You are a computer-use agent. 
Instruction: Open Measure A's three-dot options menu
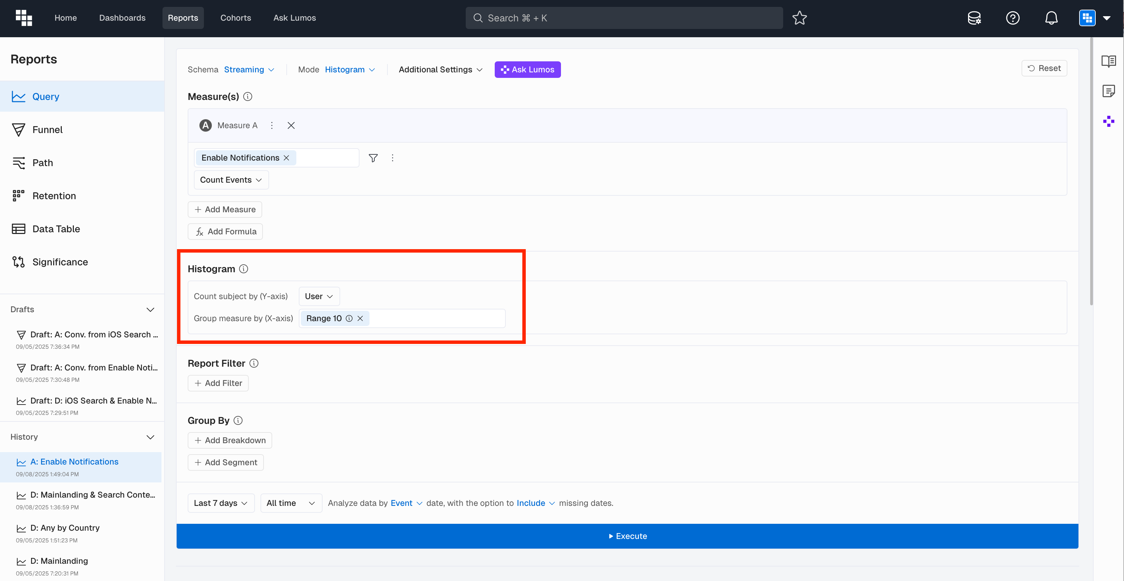tap(272, 125)
